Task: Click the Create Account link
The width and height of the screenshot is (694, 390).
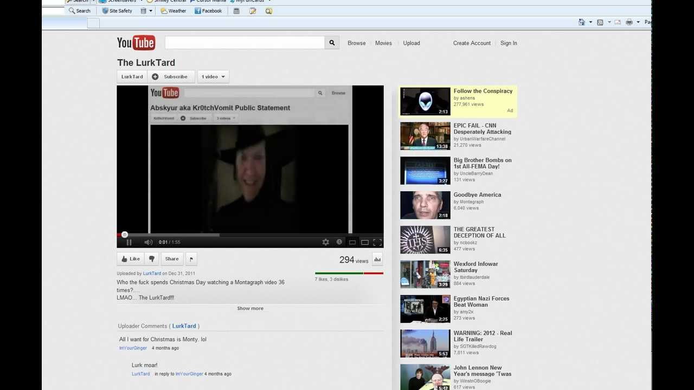Action: (472, 43)
